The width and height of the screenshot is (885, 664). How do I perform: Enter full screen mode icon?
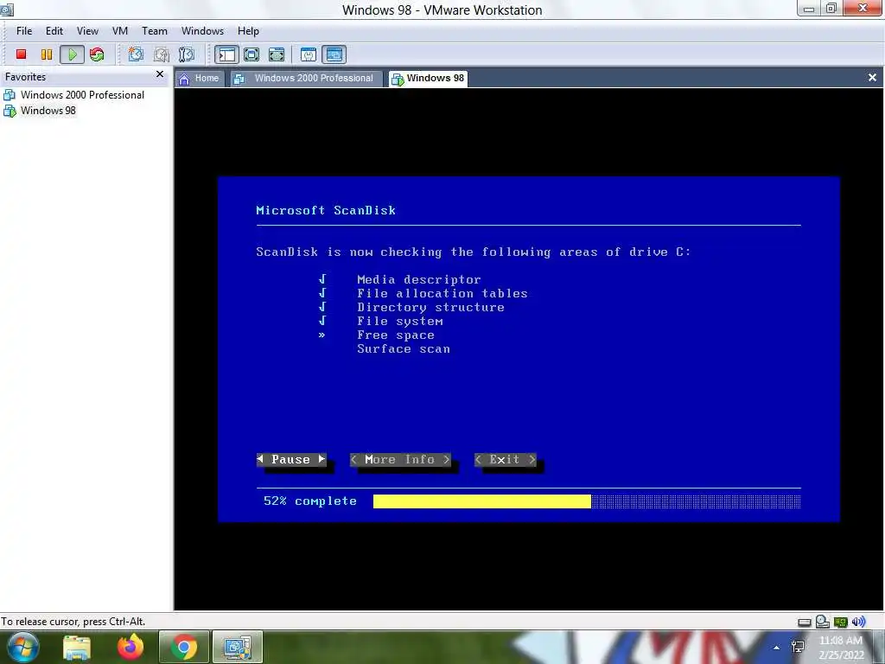pyautogui.click(x=251, y=54)
